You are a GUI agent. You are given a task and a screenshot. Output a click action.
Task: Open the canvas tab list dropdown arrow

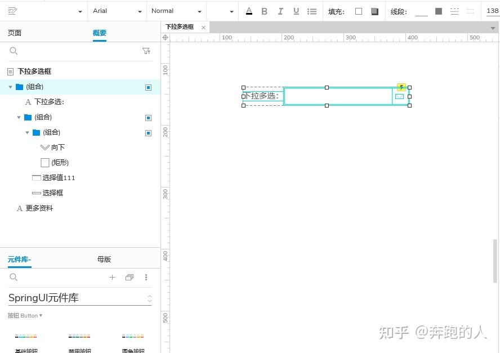pyautogui.click(x=493, y=28)
